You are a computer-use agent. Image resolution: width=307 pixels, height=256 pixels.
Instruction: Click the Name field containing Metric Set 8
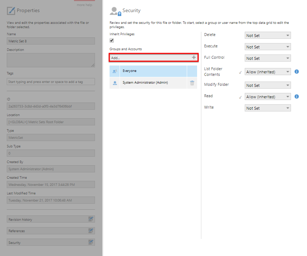[x=51, y=41]
